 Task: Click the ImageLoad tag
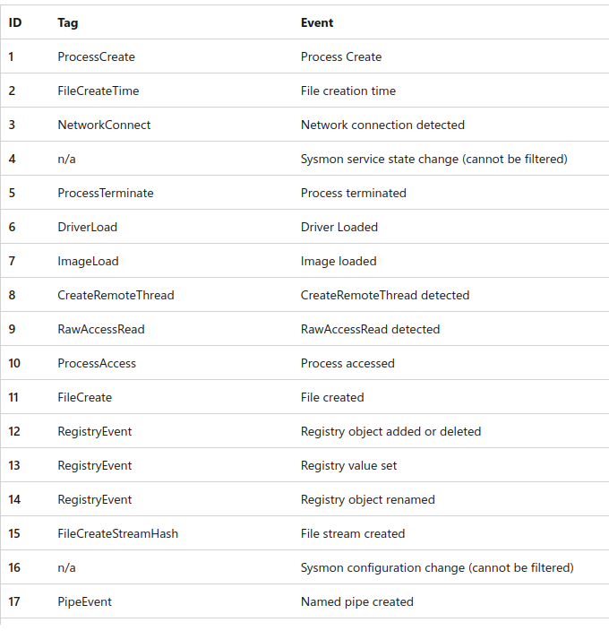point(88,261)
